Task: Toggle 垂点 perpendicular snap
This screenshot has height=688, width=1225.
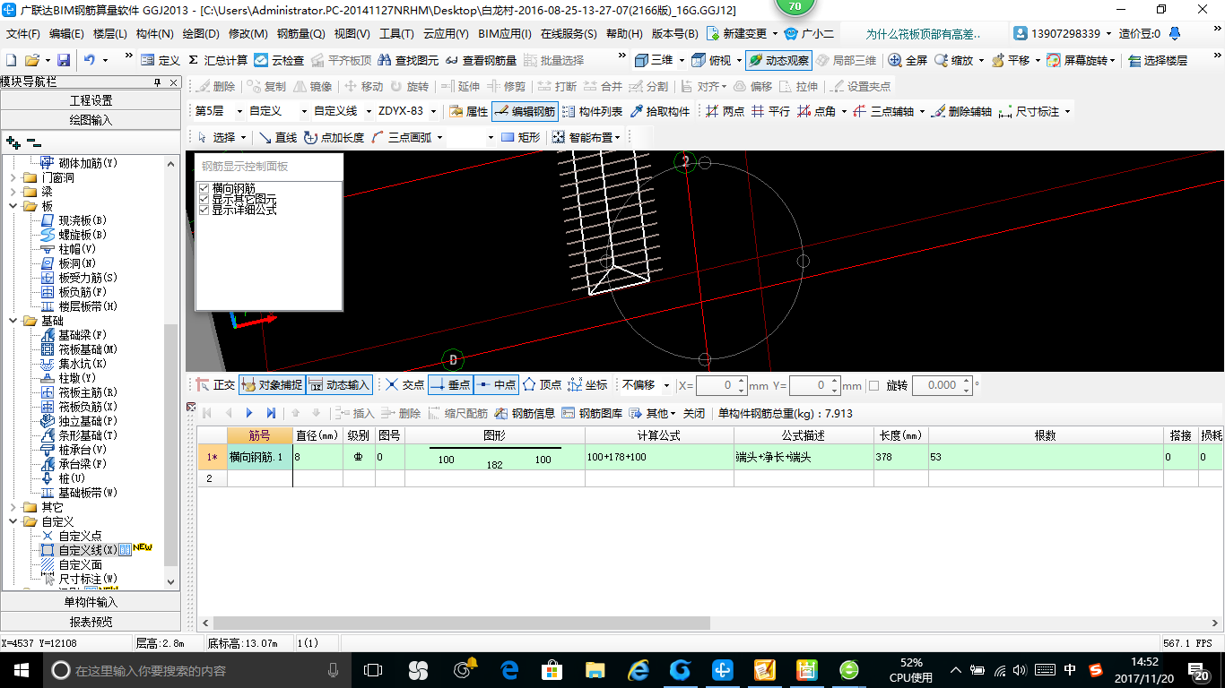Action: click(x=450, y=385)
